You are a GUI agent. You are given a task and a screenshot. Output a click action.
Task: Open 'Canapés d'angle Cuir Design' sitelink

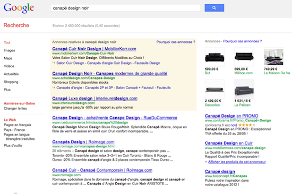click(x=109, y=63)
